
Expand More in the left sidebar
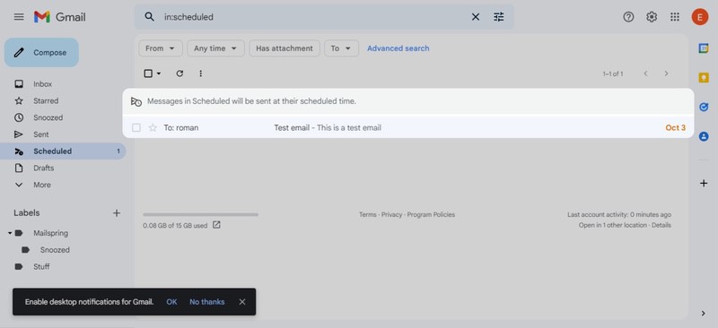41,185
